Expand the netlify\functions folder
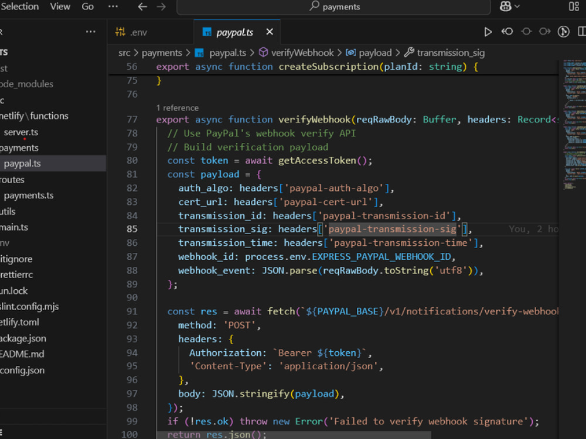 click(34, 116)
